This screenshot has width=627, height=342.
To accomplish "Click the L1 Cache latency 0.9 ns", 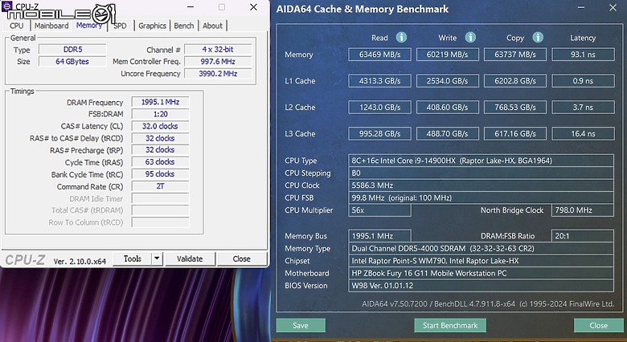I will (x=583, y=81).
